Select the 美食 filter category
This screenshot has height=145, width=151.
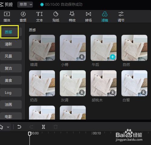coord(11,80)
